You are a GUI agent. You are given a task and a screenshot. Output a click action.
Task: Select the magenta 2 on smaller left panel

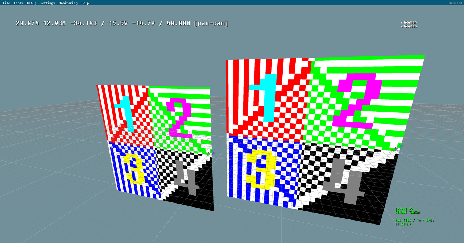(179, 117)
